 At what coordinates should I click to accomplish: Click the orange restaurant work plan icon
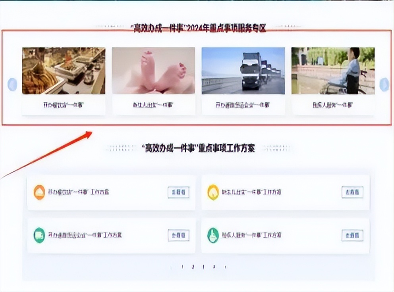[x=39, y=192]
